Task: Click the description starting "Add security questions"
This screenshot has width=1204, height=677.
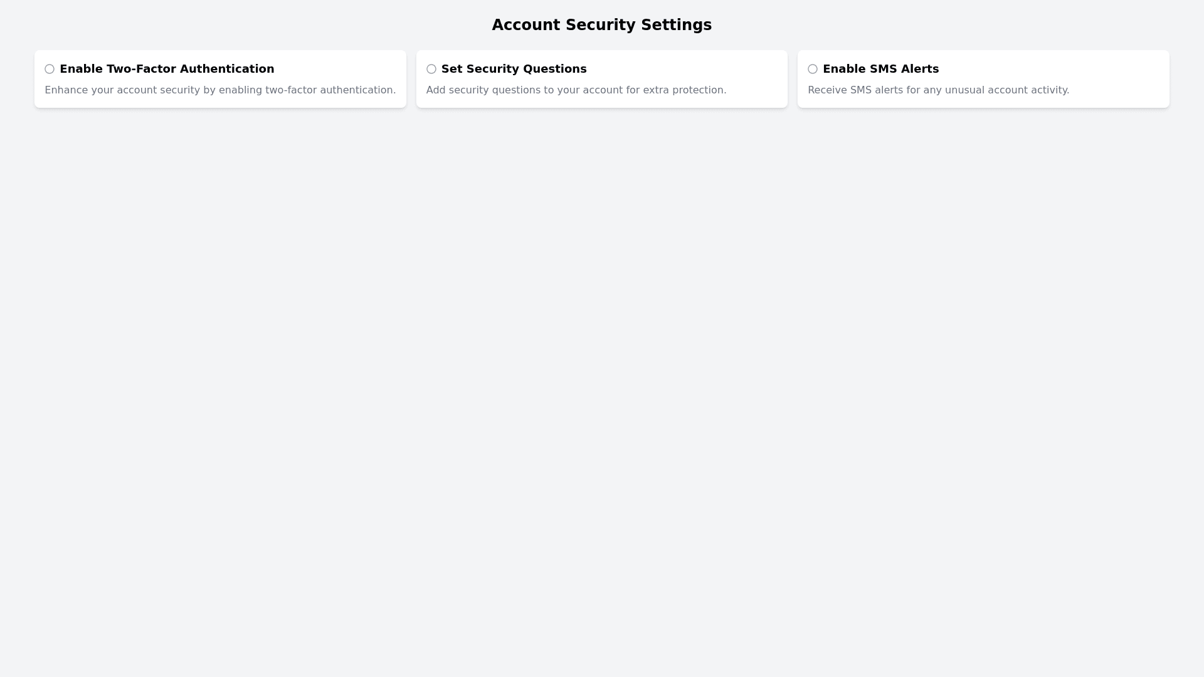Action: (x=576, y=90)
